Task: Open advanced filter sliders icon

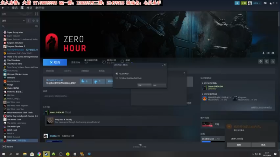Action: point(37,26)
